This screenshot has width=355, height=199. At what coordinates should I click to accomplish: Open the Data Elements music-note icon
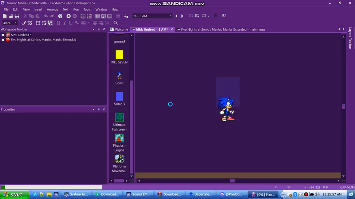coord(126,16)
